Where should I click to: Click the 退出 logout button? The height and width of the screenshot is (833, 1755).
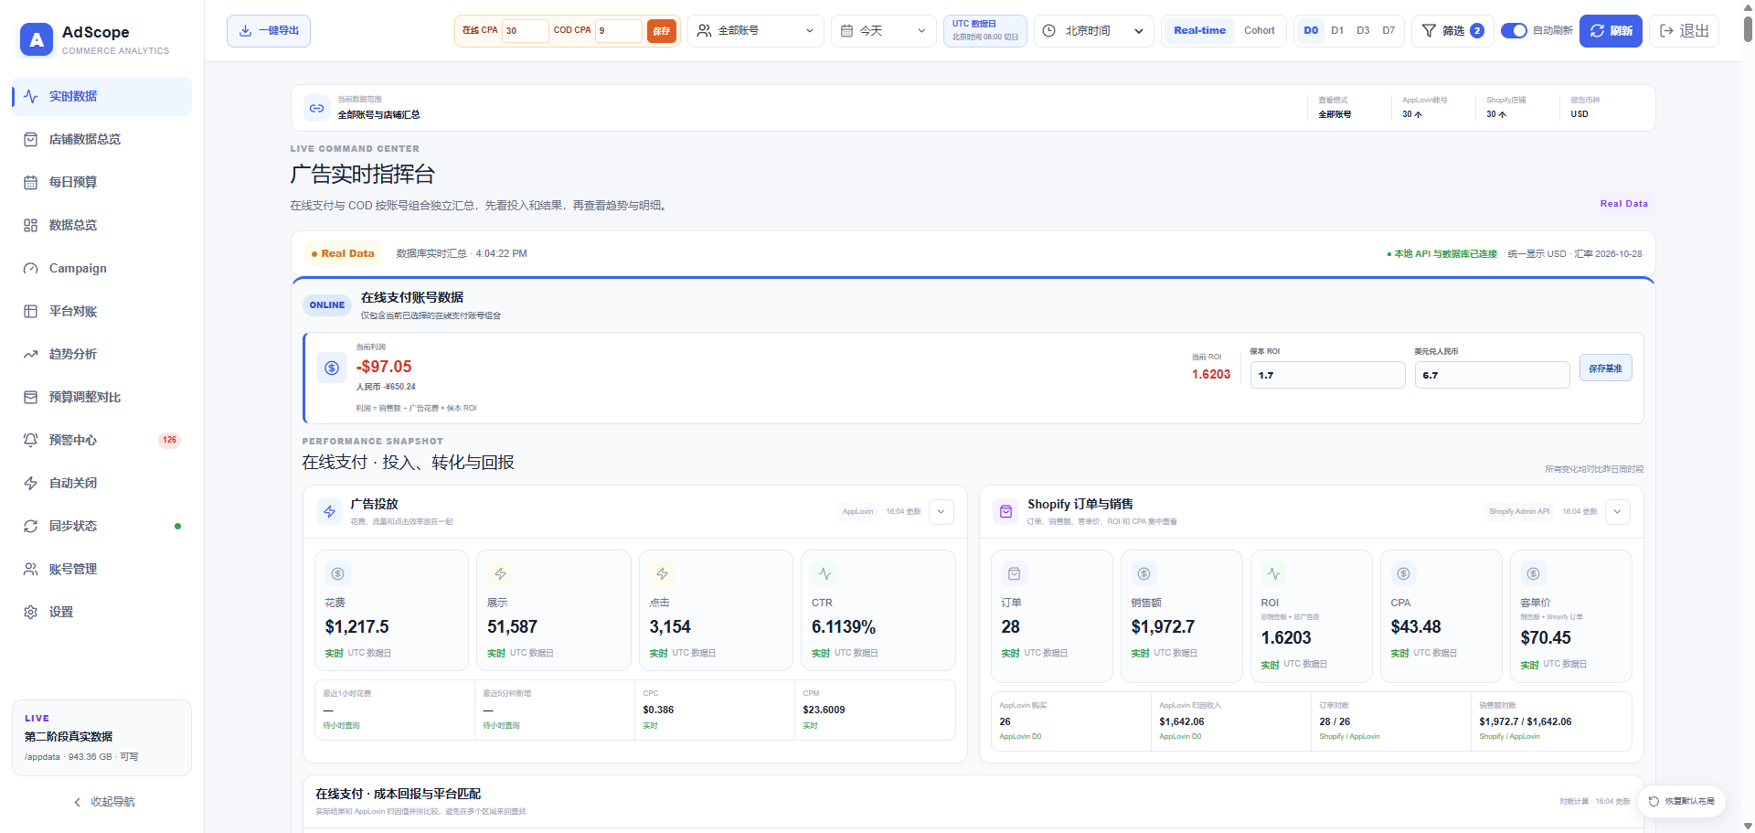point(1684,31)
